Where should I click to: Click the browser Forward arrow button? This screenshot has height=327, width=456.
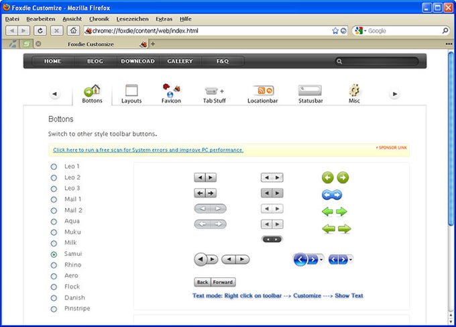coord(23,31)
